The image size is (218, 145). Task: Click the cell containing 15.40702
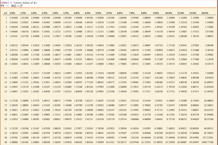click(209, 91)
